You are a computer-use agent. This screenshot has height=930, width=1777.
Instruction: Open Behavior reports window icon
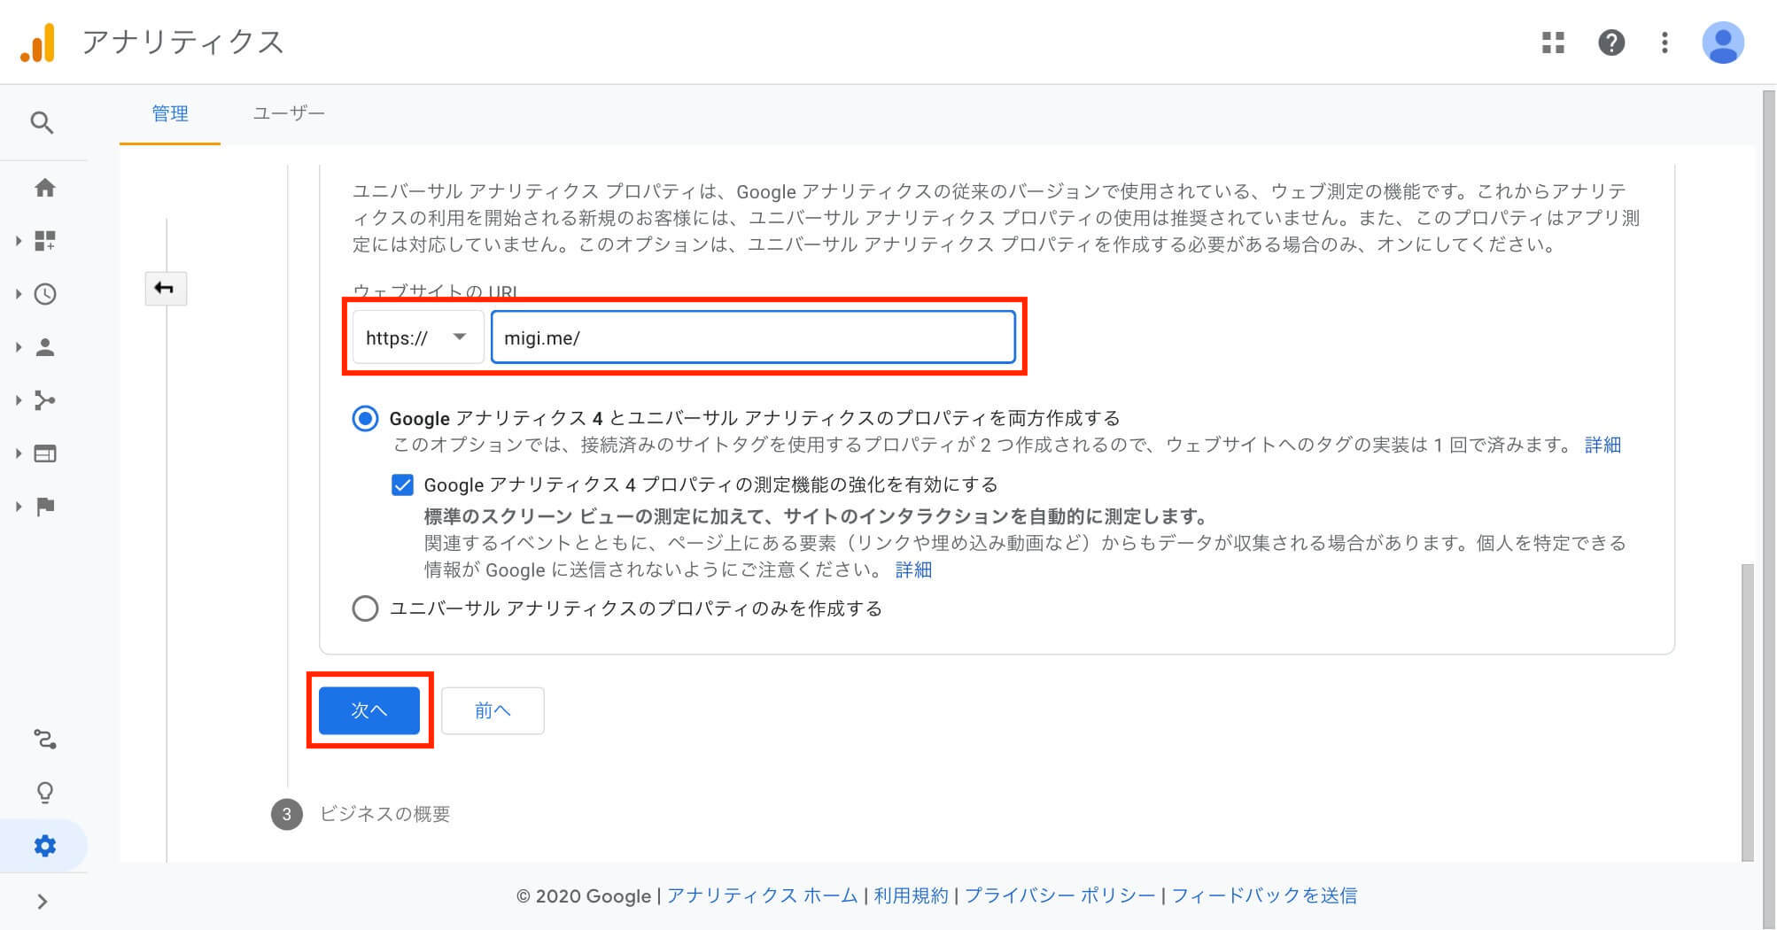pyautogui.click(x=45, y=453)
